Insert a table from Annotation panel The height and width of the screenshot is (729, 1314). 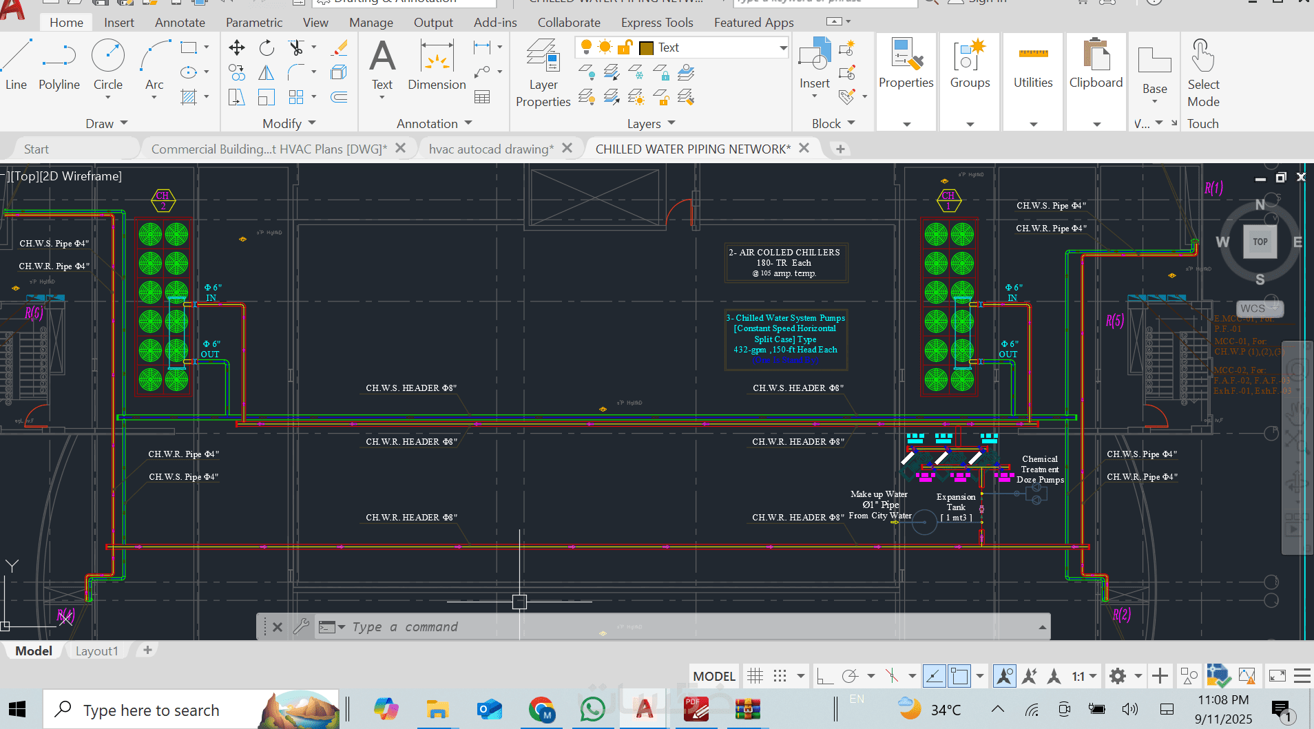tap(482, 97)
